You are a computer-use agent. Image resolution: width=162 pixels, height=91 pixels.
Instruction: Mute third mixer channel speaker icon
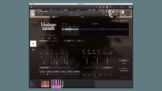coord(62,63)
